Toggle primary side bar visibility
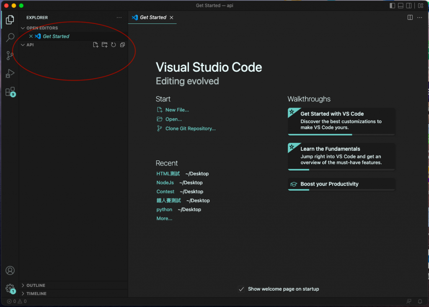429x307 pixels. [x=392, y=5]
